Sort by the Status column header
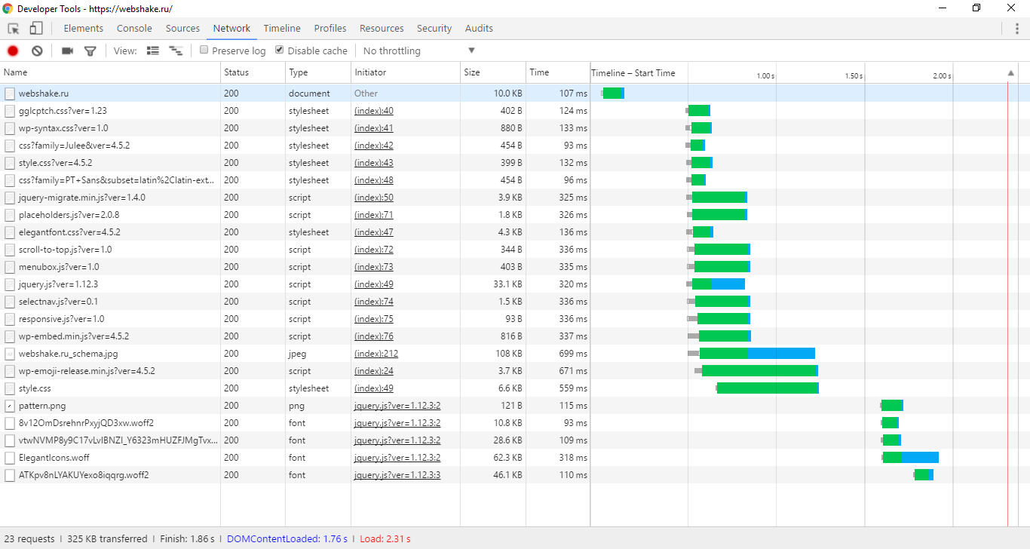 point(253,73)
